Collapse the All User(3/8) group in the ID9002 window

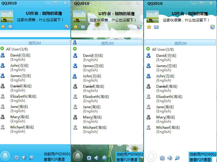[148, 49]
